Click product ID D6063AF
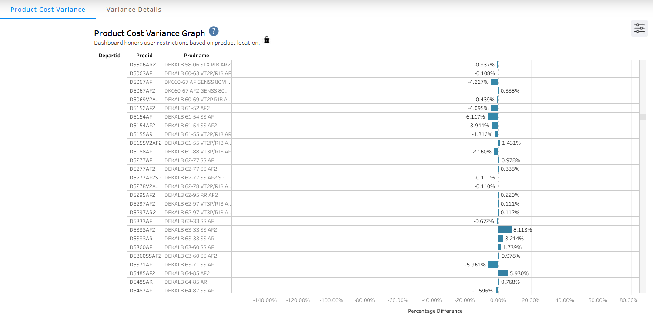The height and width of the screenshot is (319, 653). (141, 73)
